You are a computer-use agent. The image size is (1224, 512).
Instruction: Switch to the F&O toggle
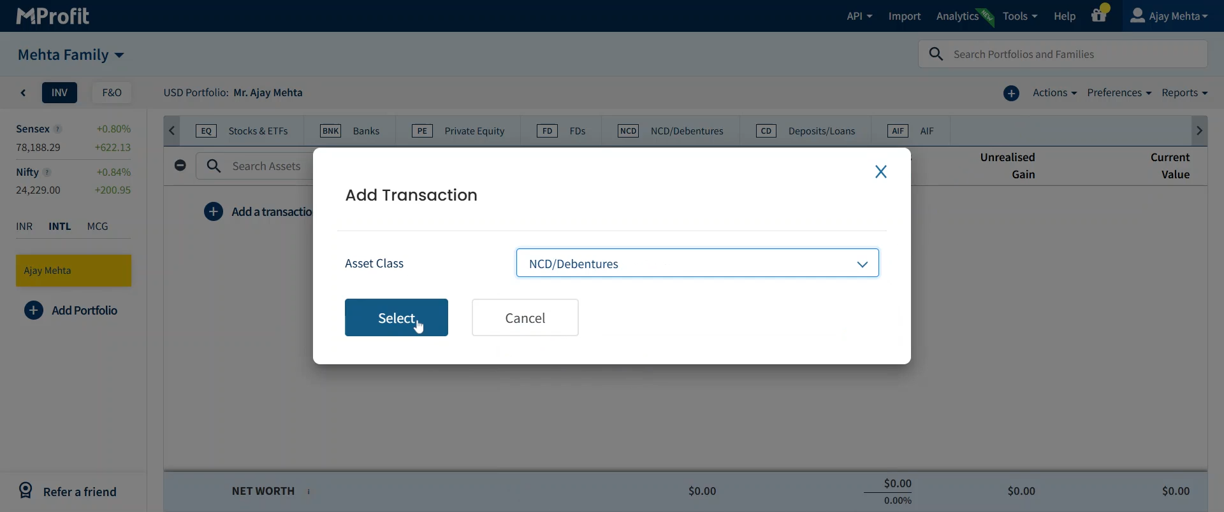112,93
